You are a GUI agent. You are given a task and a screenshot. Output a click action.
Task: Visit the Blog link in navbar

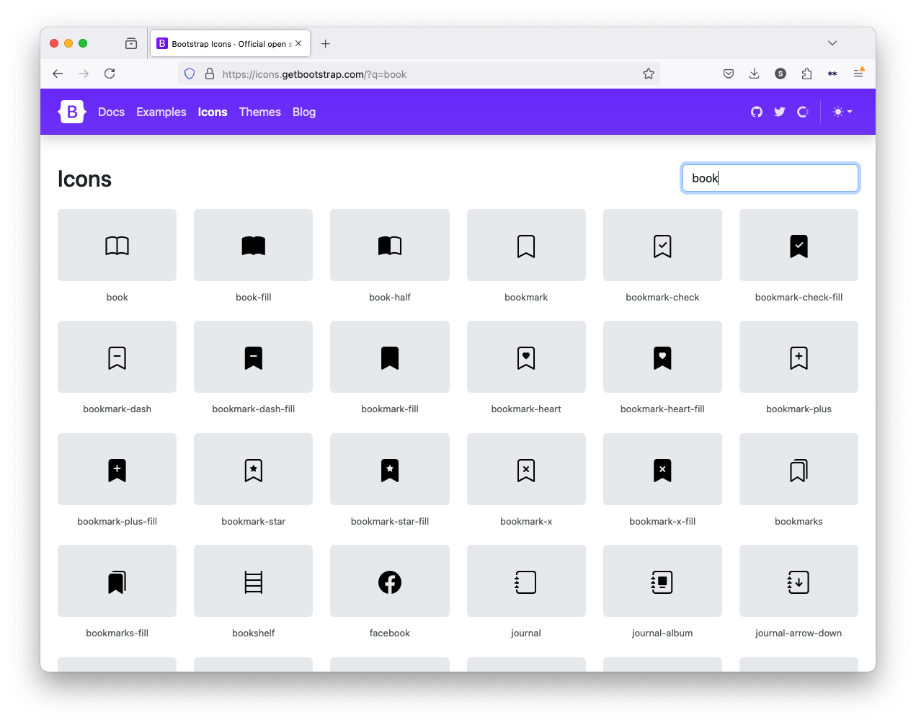(303, 112)
